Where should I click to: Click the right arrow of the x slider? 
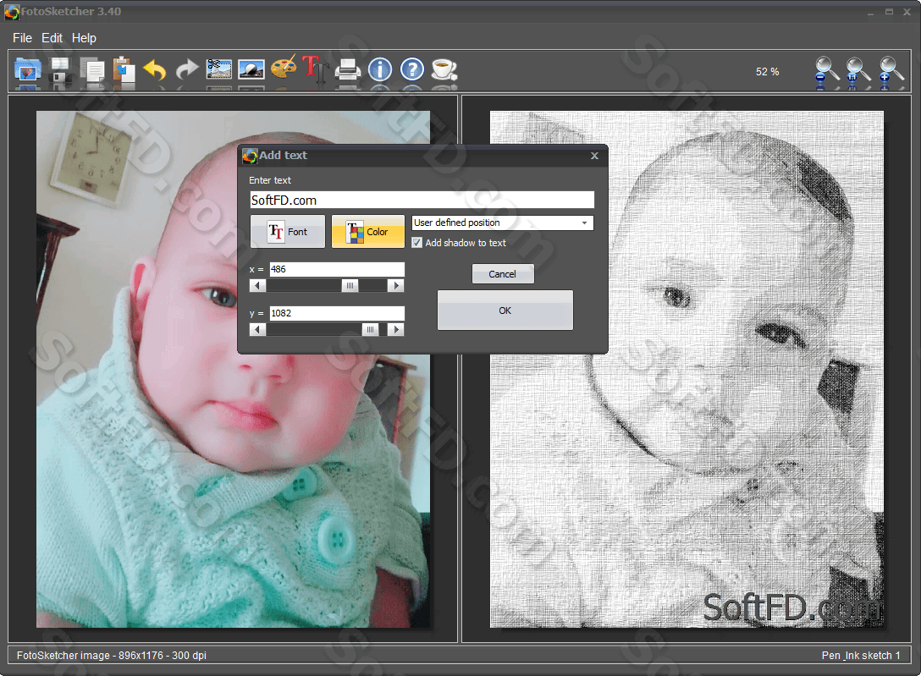(x=396, y=286)
